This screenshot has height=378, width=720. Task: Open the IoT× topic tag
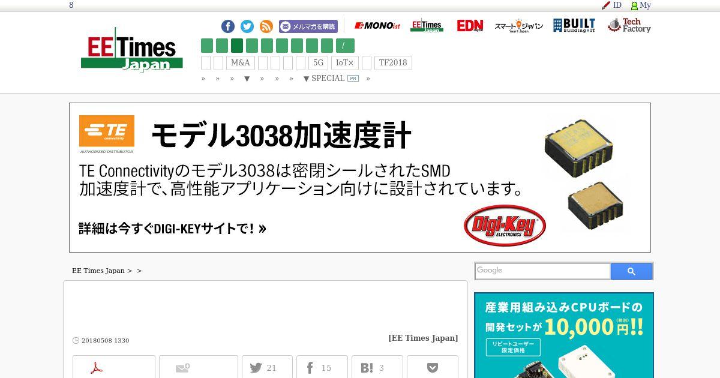(x=345, y=63)
